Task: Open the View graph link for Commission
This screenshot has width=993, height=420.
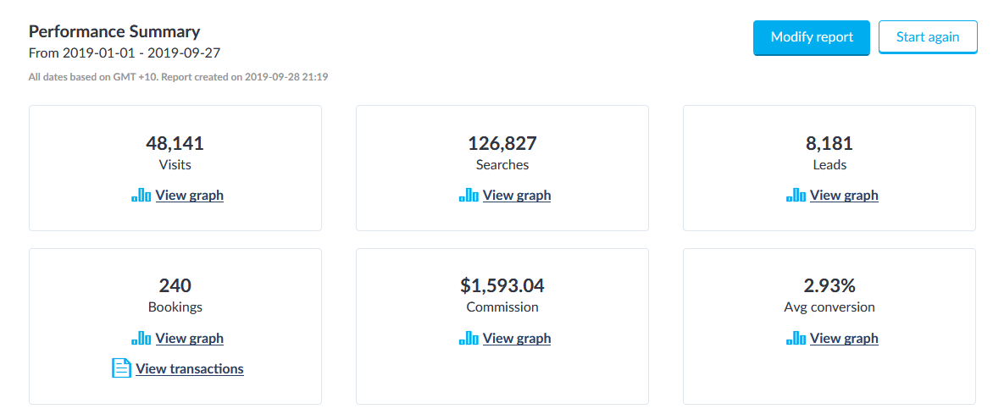Action: (517, 339)
